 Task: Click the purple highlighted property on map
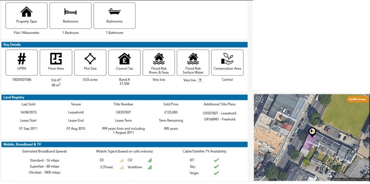[309, 143]
